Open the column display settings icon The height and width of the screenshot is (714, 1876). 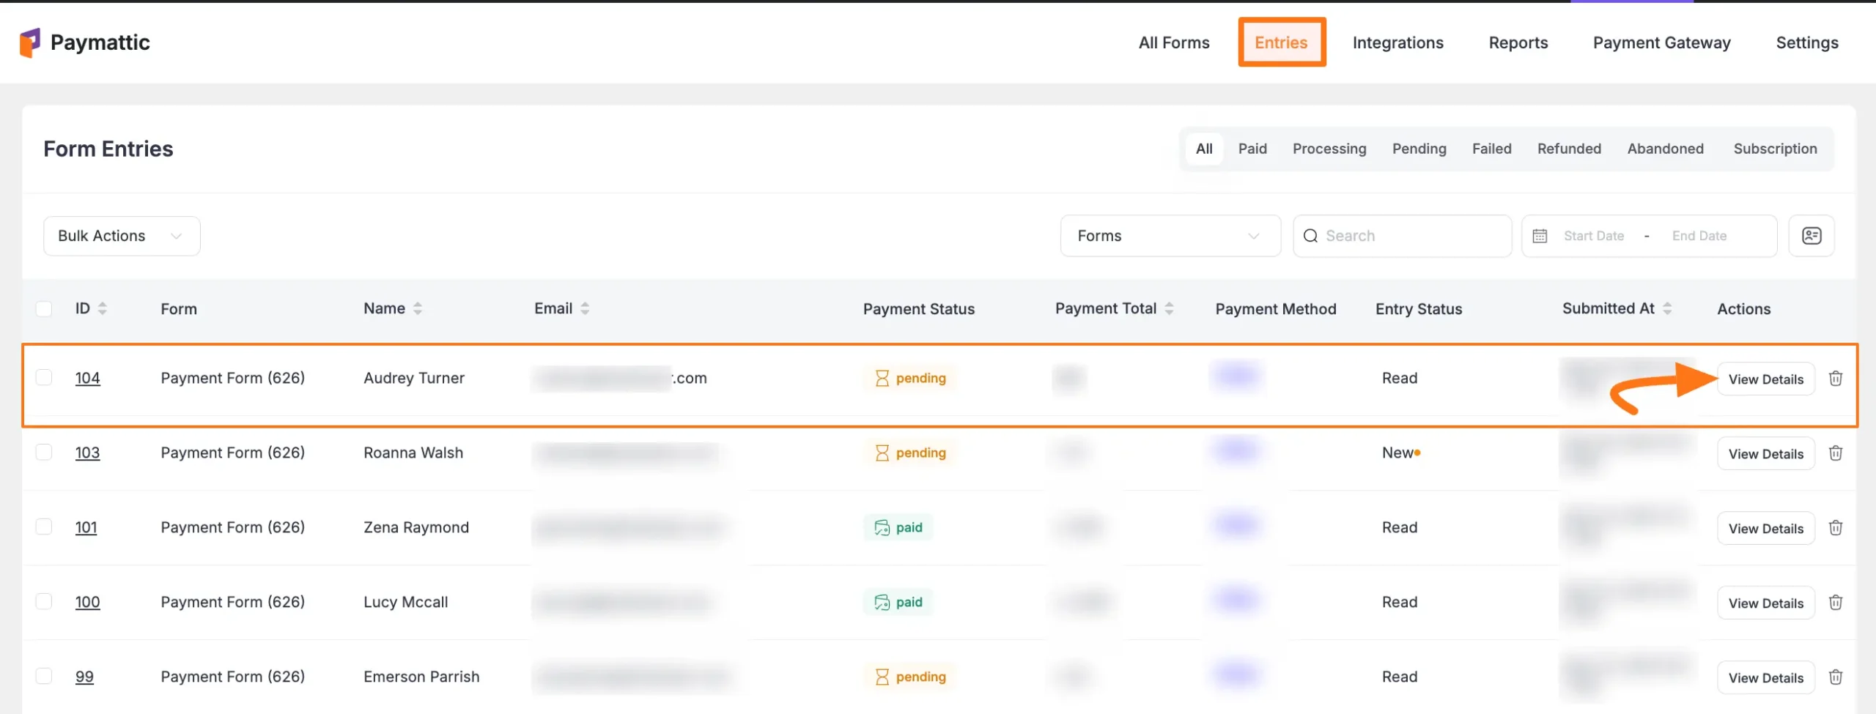(1811, 236)
